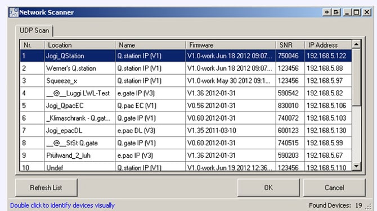The image size is (377, 211).
Task: Select the __@__Luggi LWL-Test row
Action: 186,93
